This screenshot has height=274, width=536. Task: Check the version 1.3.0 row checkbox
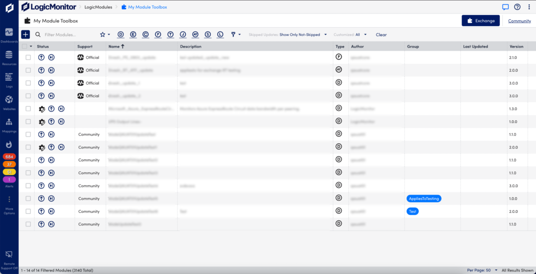coord(28,109)
